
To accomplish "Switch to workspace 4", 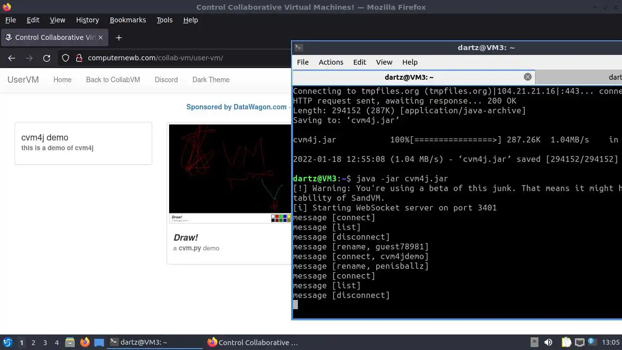I will pos(56,342).
